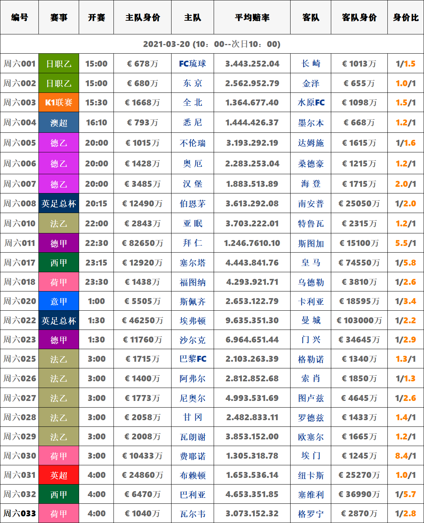Click the 身价比 column header
424x523 pixels.
[406, 17]
